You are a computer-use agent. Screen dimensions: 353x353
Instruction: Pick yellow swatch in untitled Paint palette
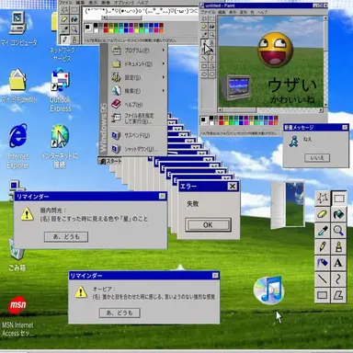(226, 123)
